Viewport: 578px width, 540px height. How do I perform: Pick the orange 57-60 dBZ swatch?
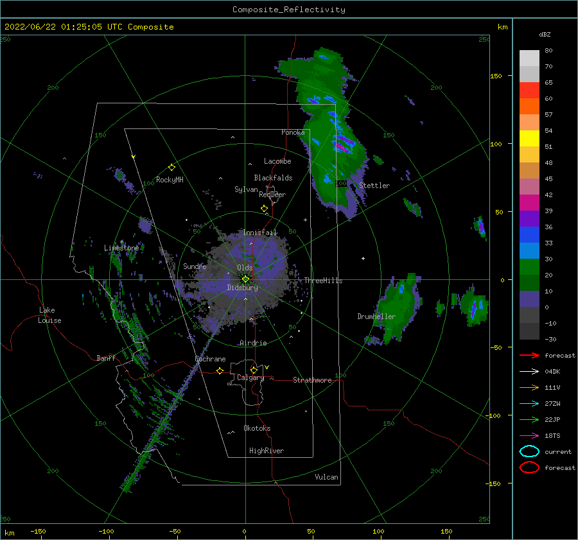(529, 107)
